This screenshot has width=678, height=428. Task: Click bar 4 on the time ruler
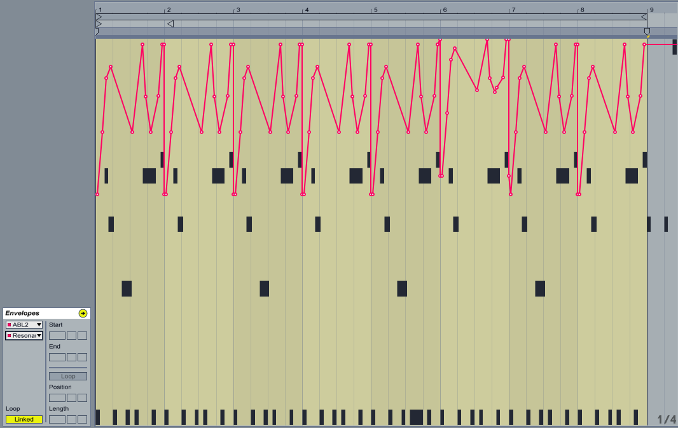(307, 10)
